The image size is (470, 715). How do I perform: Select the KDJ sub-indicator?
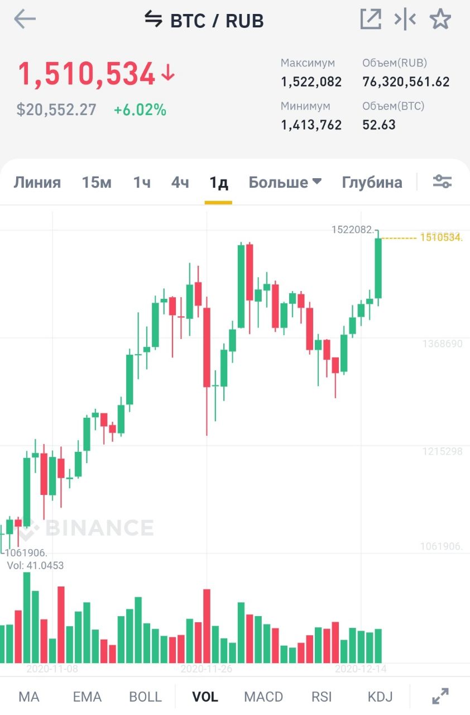(x=380, y=697)
